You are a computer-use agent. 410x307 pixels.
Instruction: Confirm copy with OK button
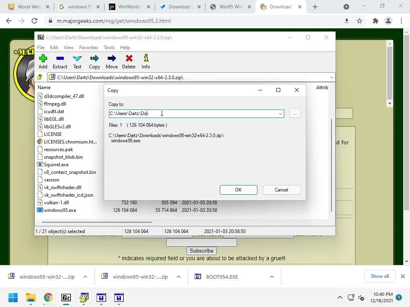coord(239,190)
